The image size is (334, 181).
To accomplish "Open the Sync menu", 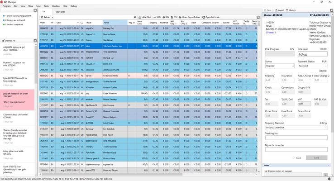I will click(38, 6).
